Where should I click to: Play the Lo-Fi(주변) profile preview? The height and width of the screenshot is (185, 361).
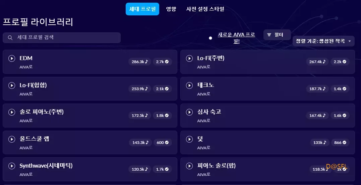pyautogui.click(x=189, y=58)
